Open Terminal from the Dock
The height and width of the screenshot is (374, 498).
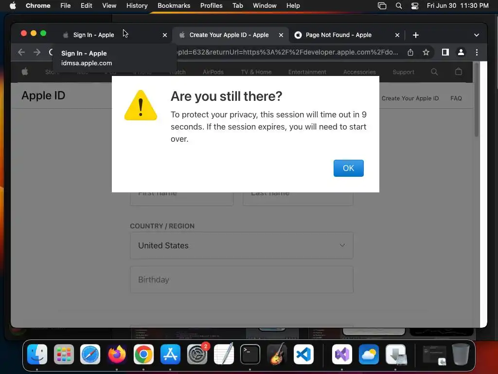pyautogui.click(x=250, y=355)
